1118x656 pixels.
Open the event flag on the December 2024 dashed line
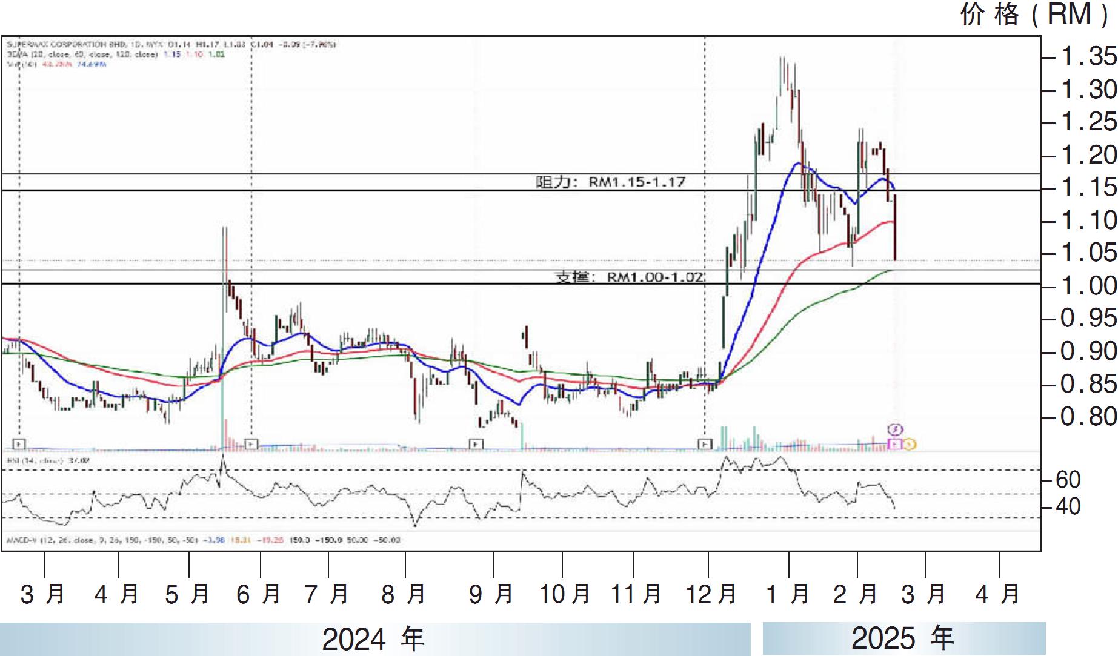pyautogui.click(x=705, y=444)
